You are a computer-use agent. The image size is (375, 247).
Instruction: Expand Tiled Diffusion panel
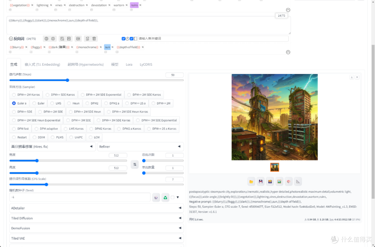[97, 218]
